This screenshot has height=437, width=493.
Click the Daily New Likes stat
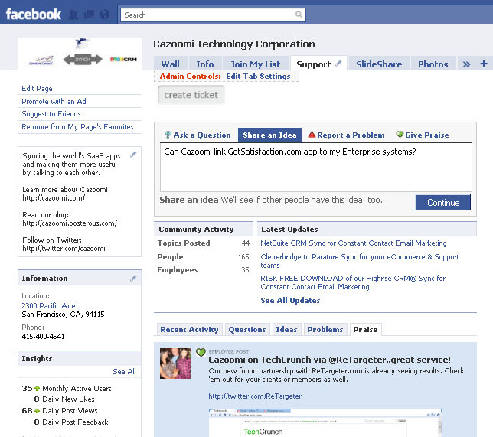point(64,399)
